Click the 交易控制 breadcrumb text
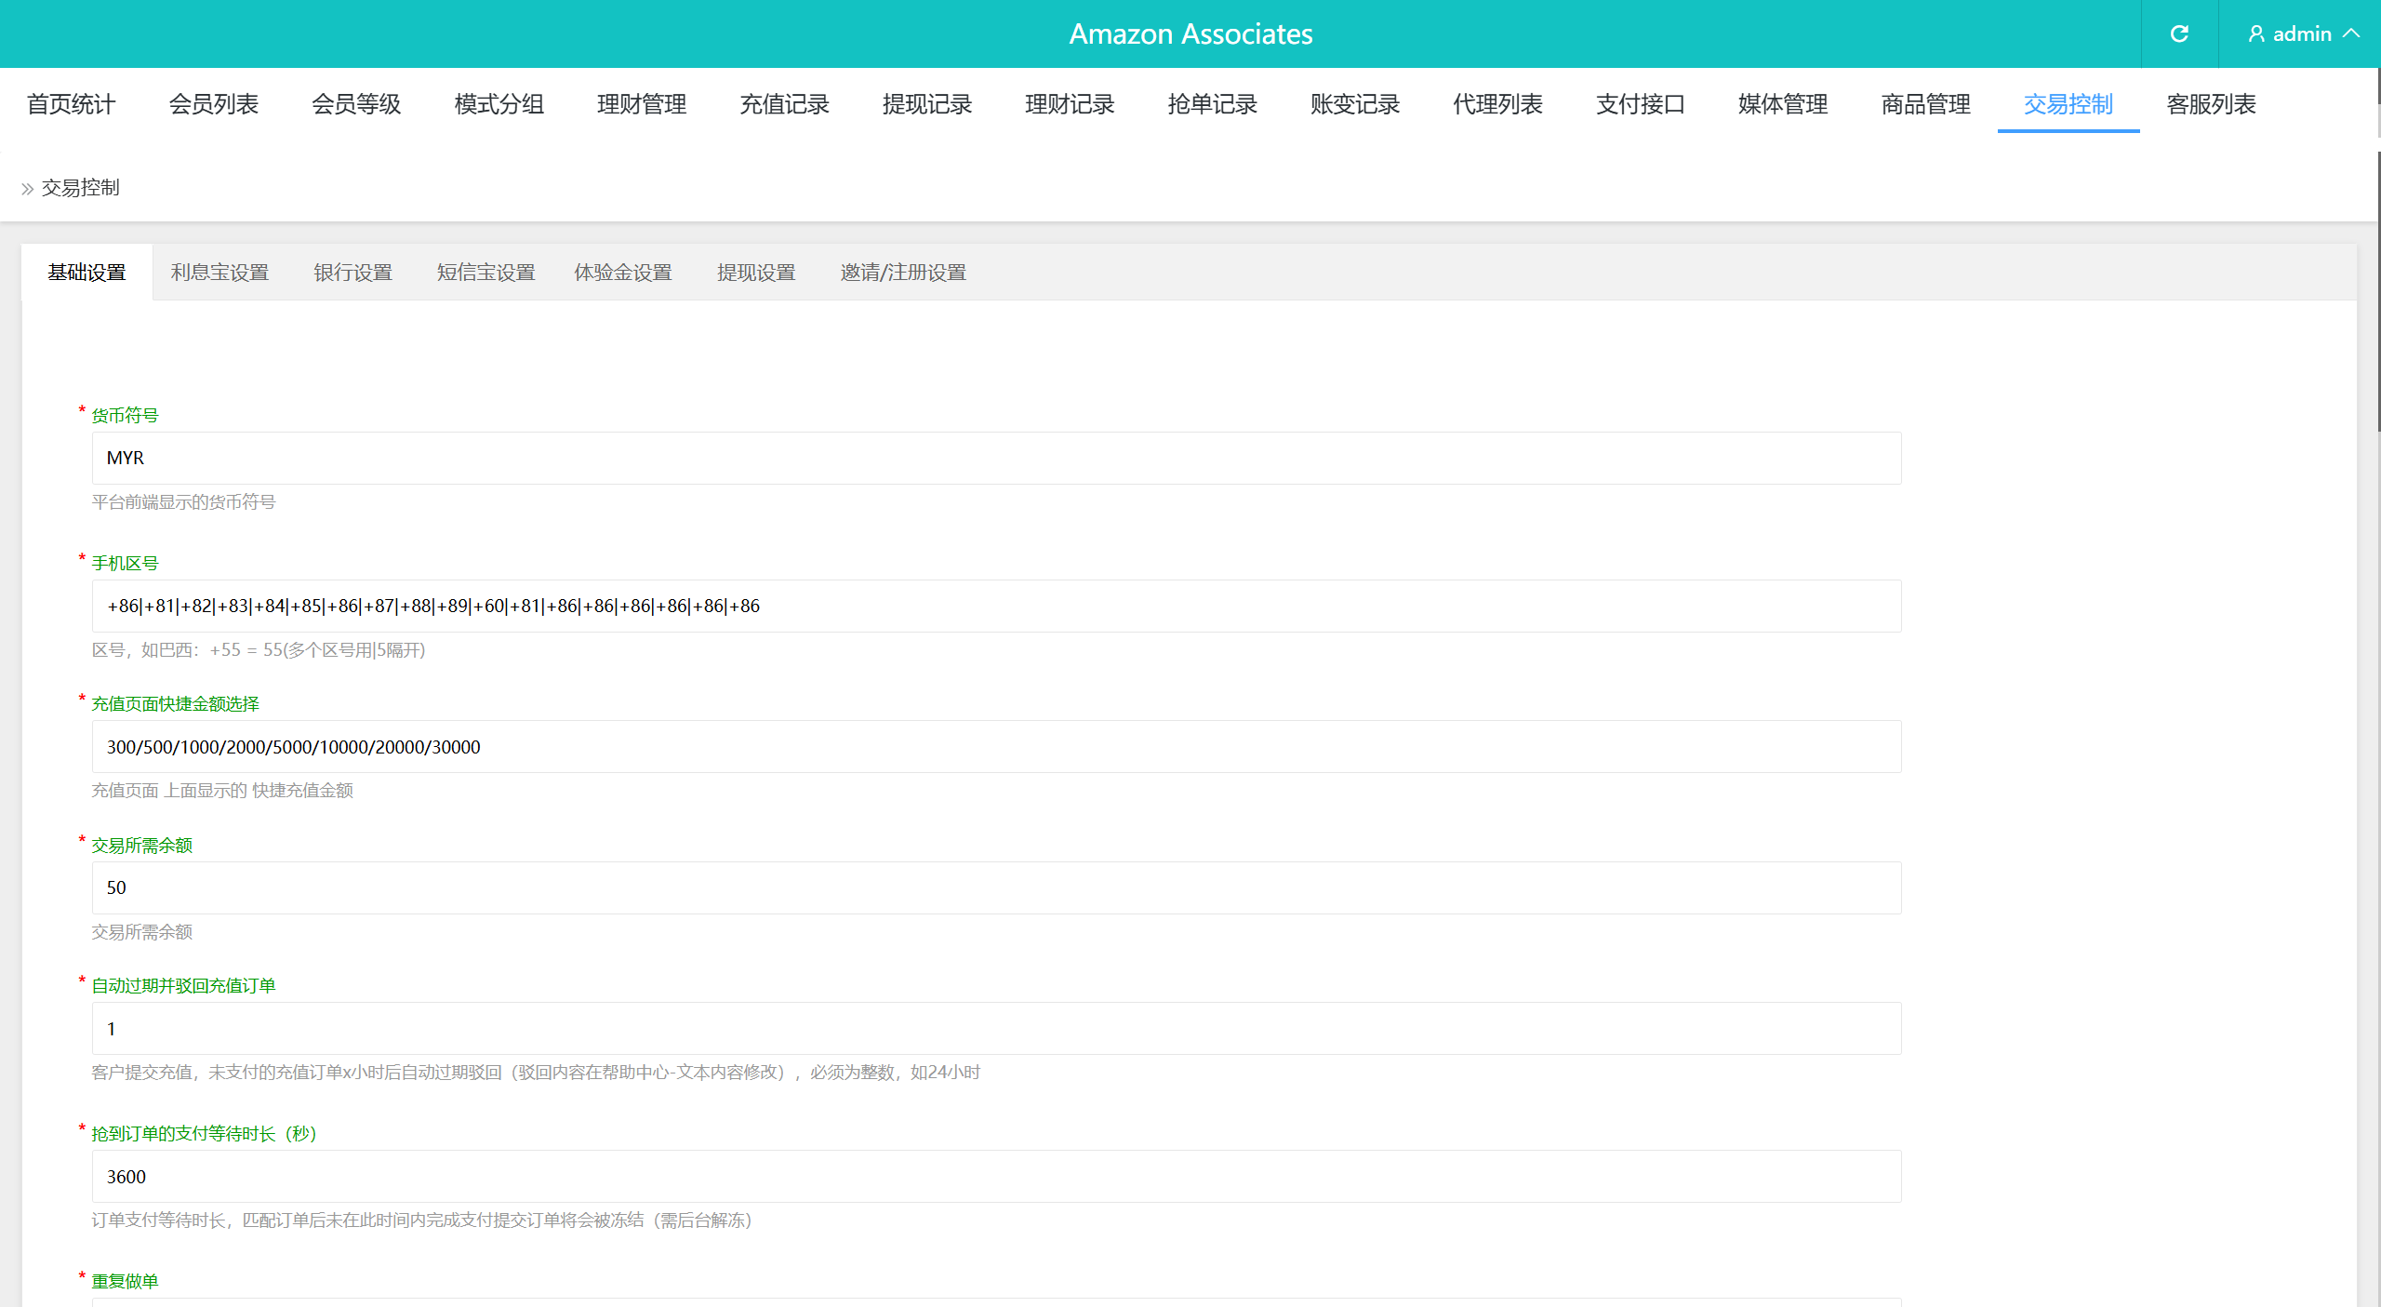 (x=80, y=188)
